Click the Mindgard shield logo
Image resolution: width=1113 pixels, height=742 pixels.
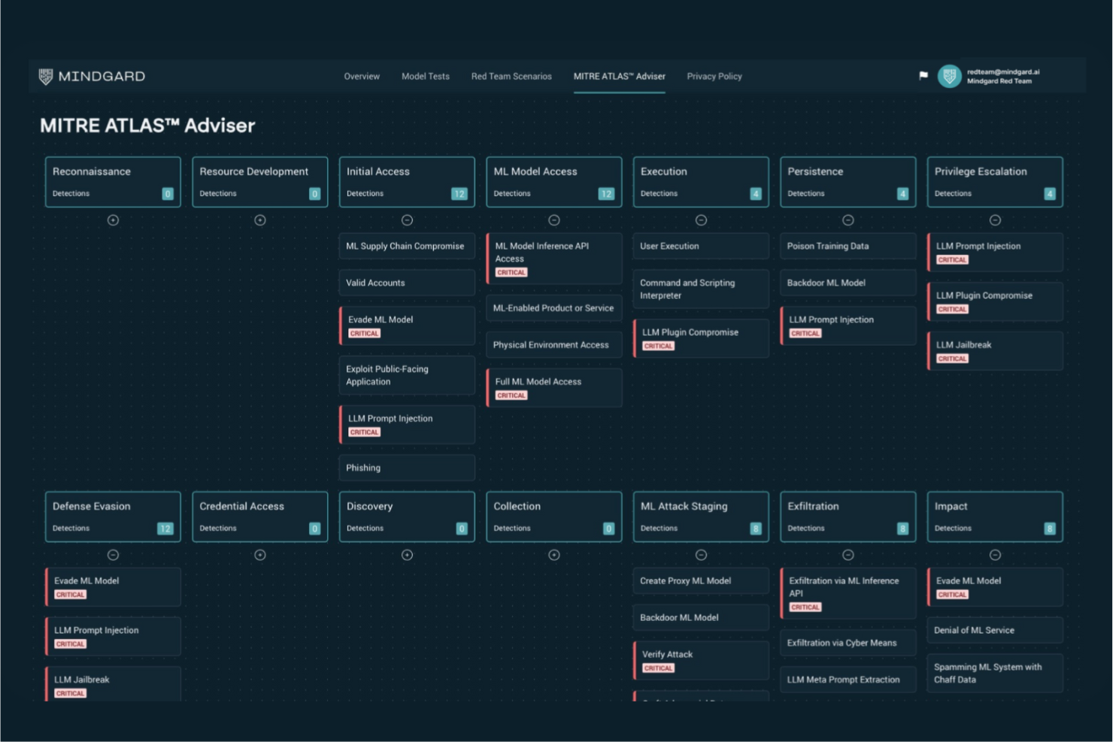click(x=46, y=77)
